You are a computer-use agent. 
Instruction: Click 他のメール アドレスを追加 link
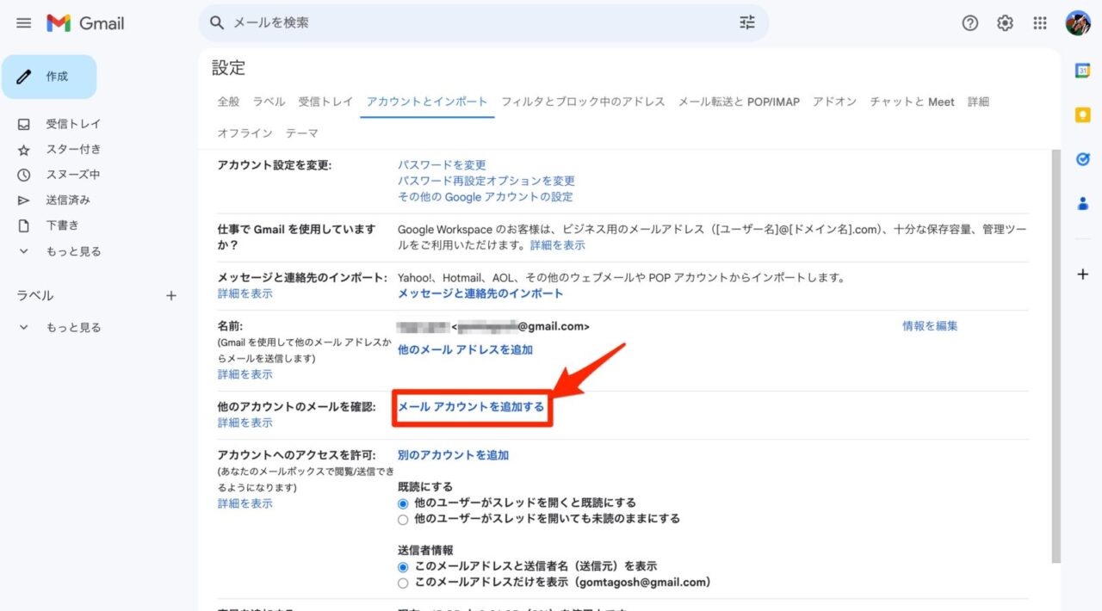[465, 349]
